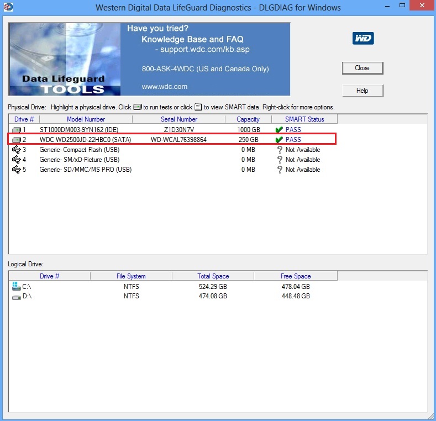Click PASS status for drive 1
436x421 pixels.
(x=293, y=130)
